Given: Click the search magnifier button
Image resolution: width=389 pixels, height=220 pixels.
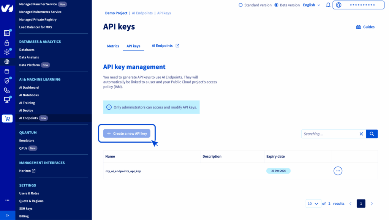Looking at the screenshot, I should [372, 134].
